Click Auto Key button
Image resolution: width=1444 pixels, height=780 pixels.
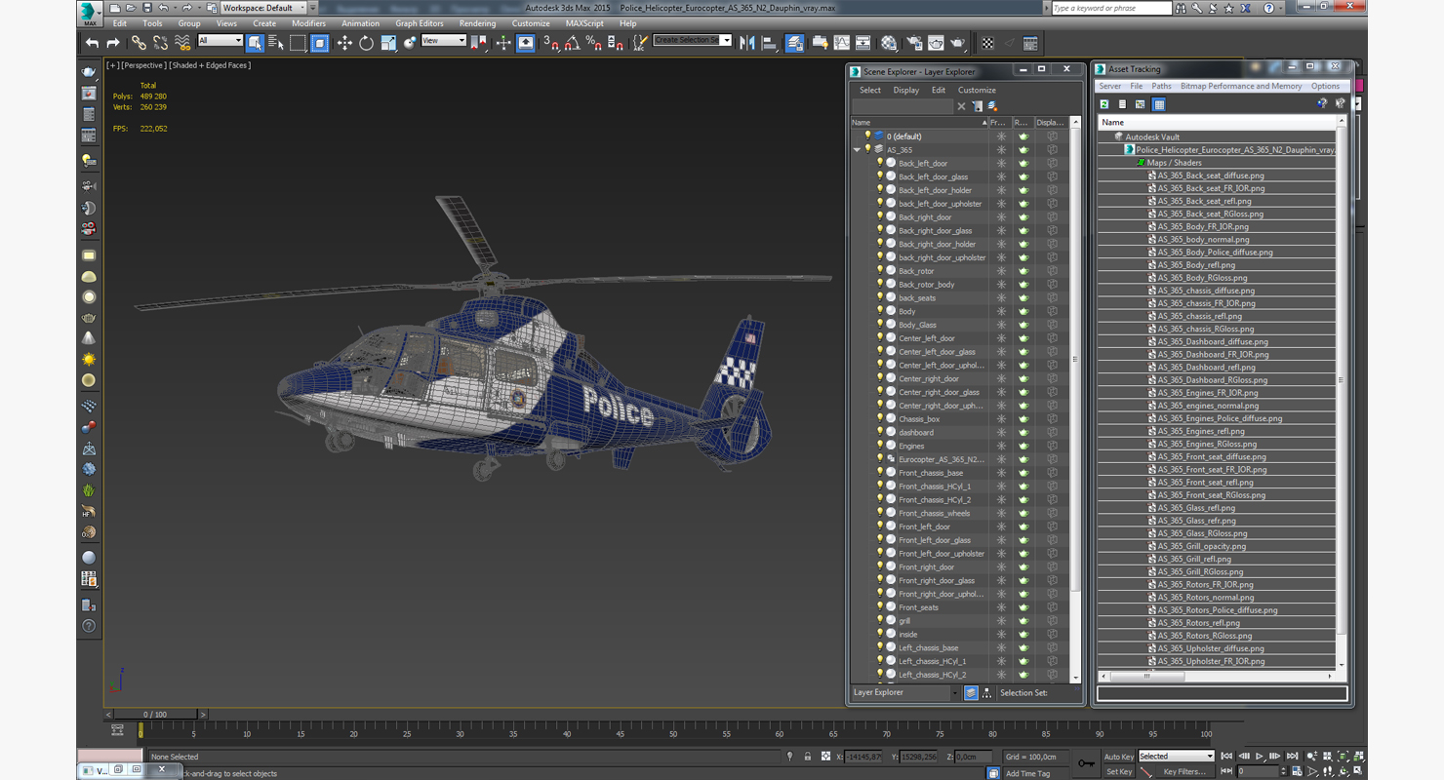tap(1119, 757)
